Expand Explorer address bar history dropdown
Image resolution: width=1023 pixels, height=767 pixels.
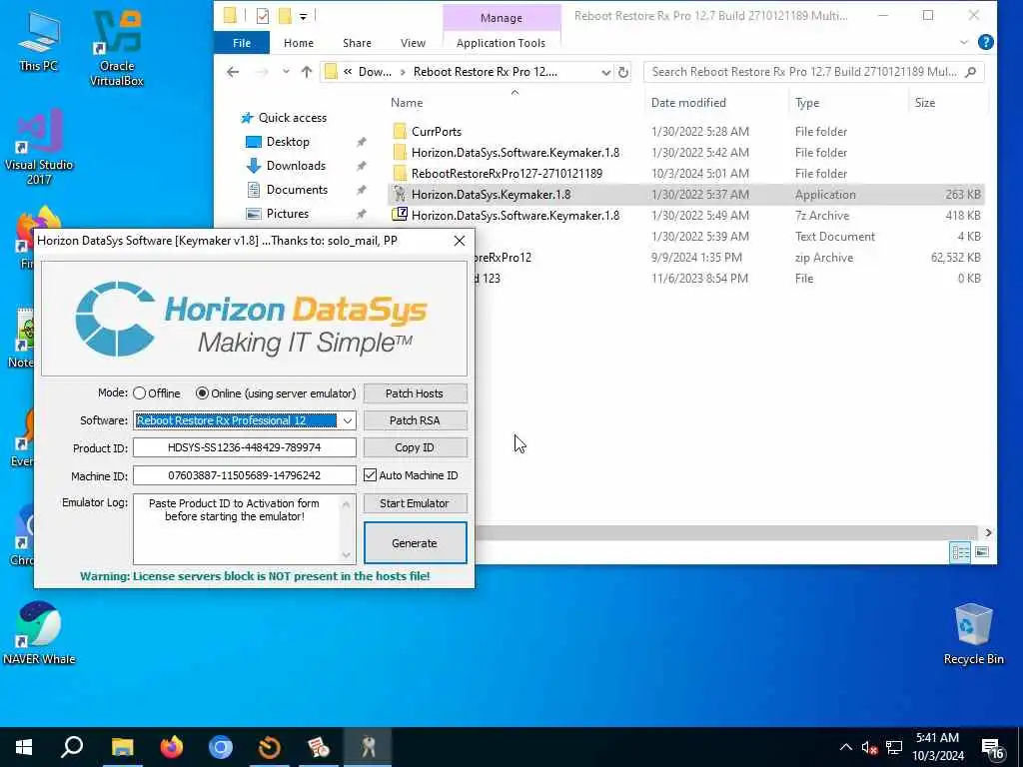(605, 72)
